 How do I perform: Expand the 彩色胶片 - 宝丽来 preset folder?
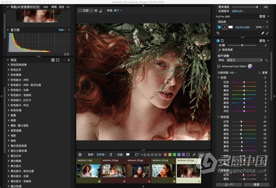pos(9,95)
